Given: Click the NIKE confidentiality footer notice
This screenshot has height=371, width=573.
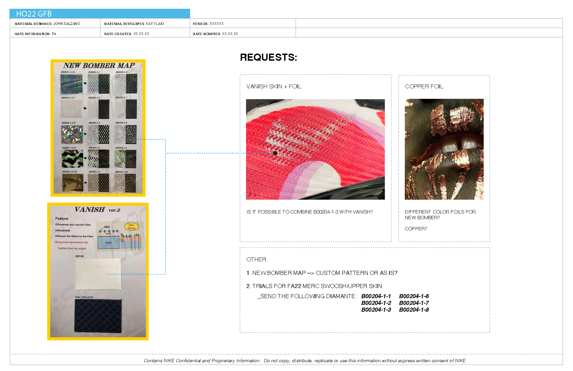Looking at the screenshot, I should [x=305, y=361].
